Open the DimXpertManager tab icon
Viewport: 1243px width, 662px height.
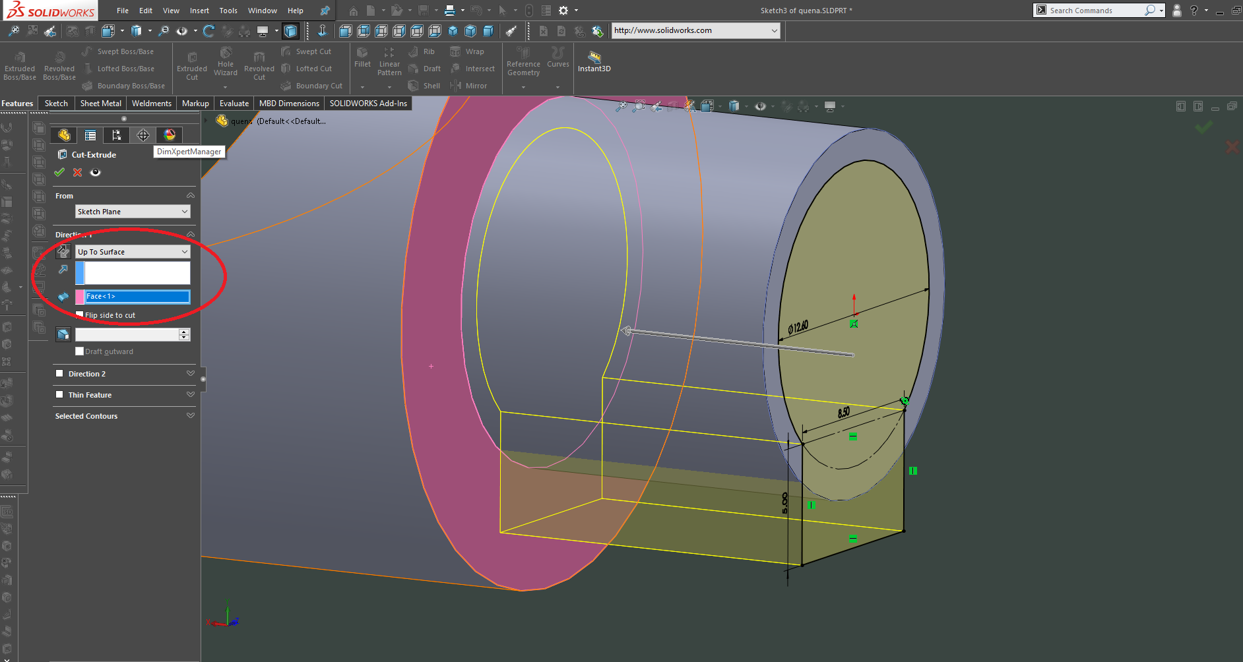[143, 135]
